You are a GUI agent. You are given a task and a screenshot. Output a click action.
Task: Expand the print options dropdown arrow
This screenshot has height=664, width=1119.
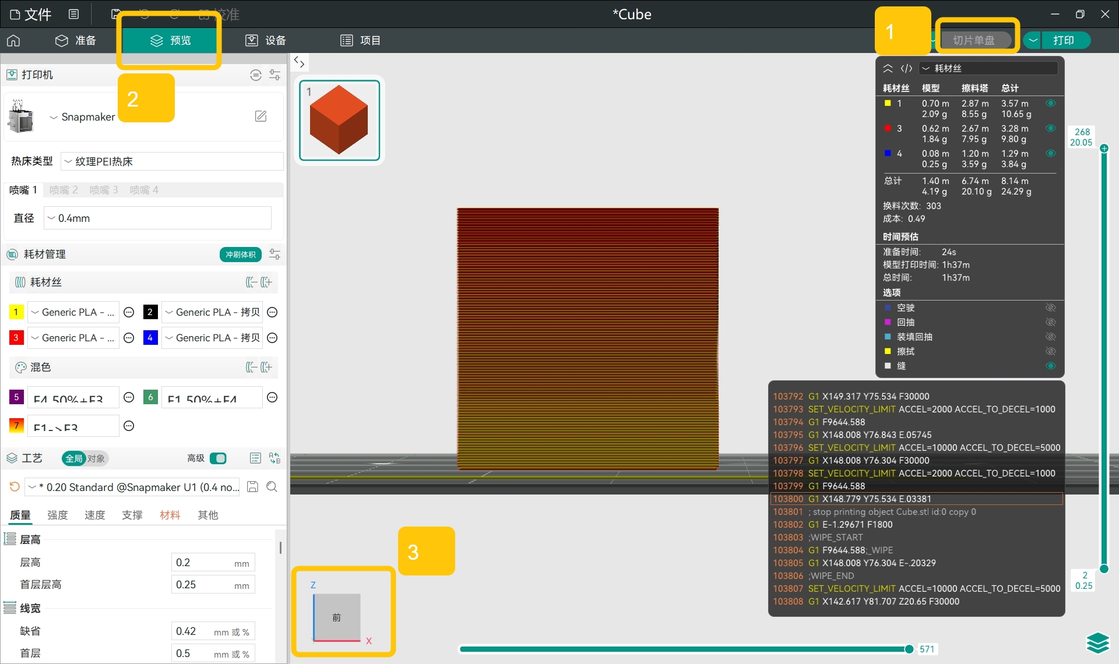coord(1033,40)
